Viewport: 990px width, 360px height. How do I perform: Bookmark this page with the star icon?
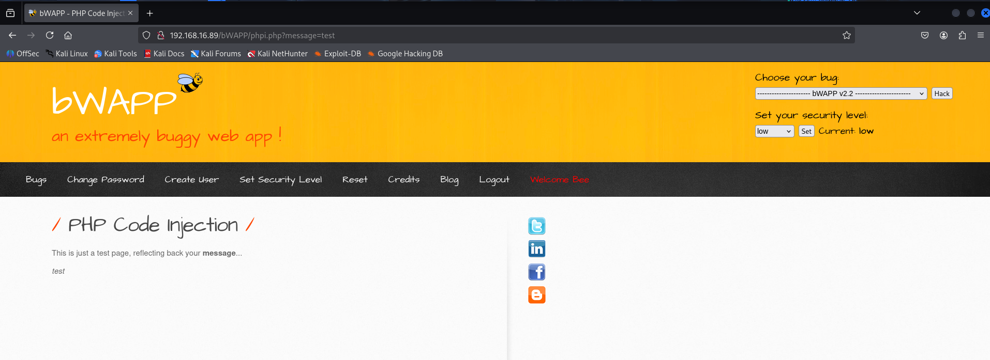pyautogui.click(x=846, y=35)
